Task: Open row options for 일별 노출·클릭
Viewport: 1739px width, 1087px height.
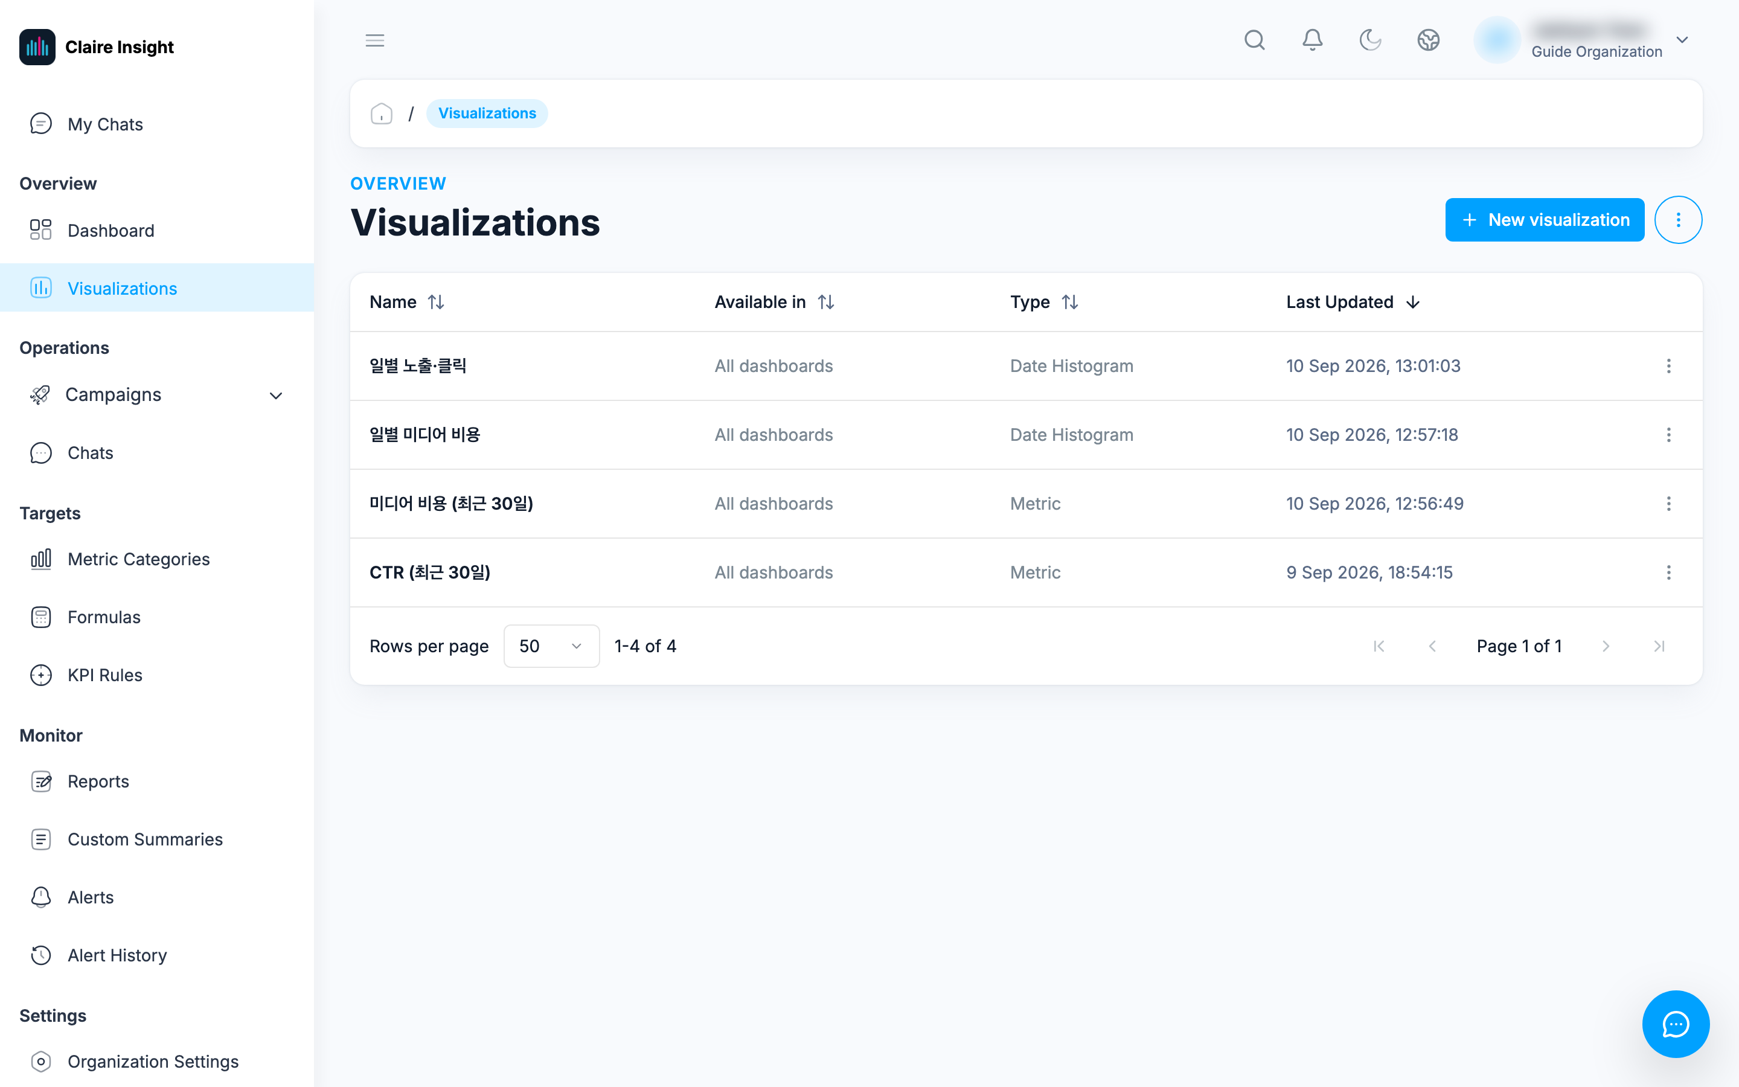Action: [1668, 366]
